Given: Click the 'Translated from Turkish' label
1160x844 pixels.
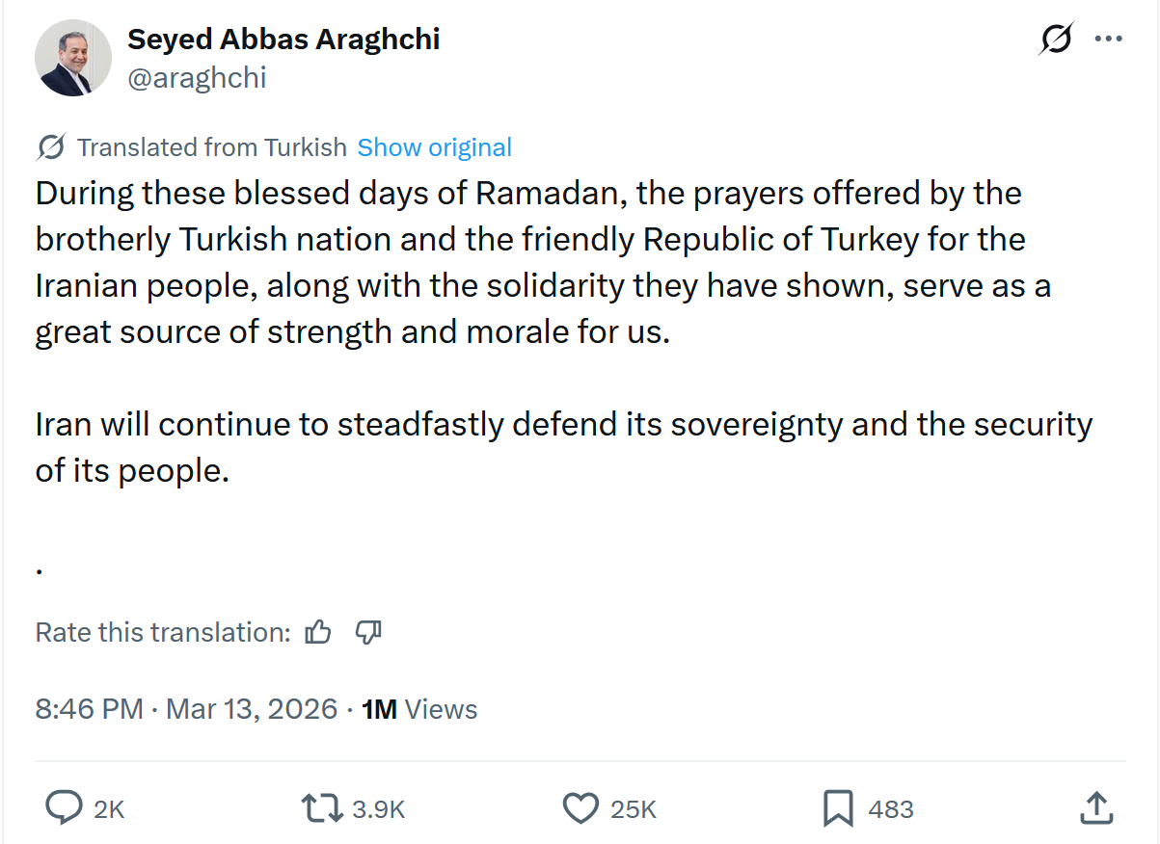Looking at the screenshot, I should point(211,147).
